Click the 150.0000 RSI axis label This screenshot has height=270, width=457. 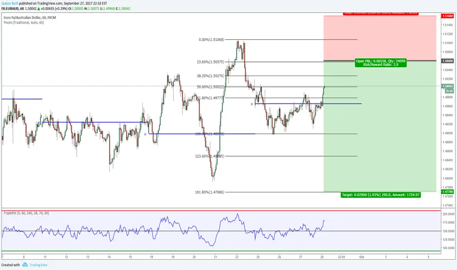tap(448, 231)
